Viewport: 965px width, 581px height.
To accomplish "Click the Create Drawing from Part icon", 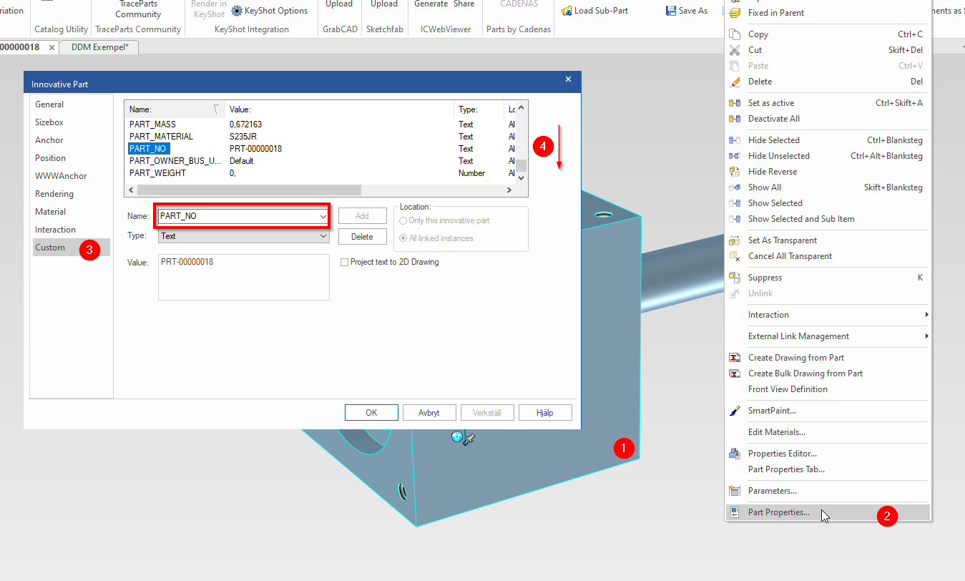I will pos(735,358).
